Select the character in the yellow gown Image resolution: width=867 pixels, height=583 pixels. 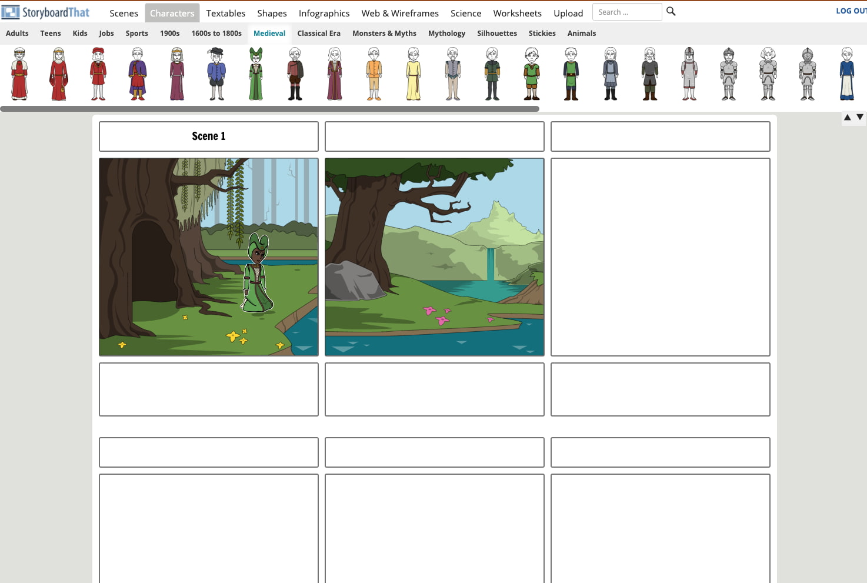[x=414, y=75]
